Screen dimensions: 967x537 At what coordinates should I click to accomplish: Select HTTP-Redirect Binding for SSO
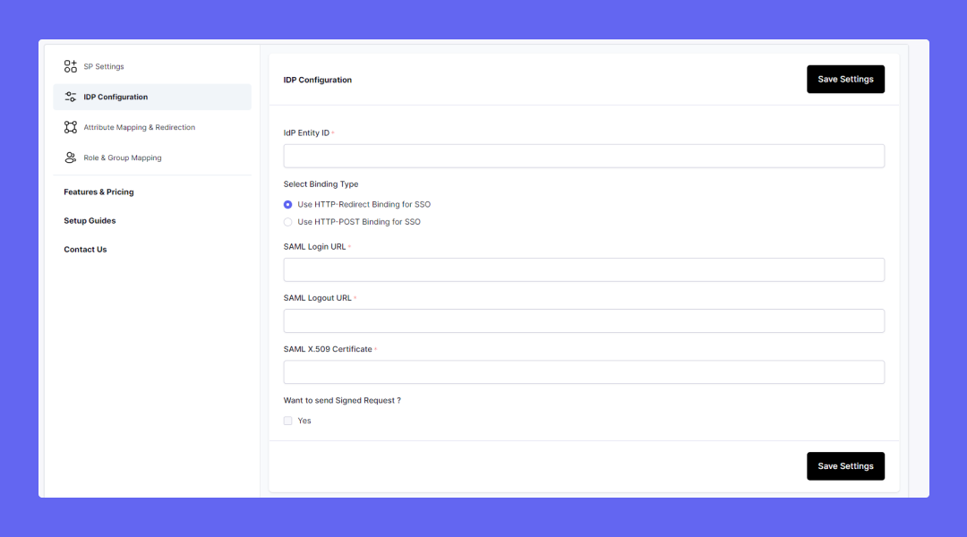(x=288, y=205)
